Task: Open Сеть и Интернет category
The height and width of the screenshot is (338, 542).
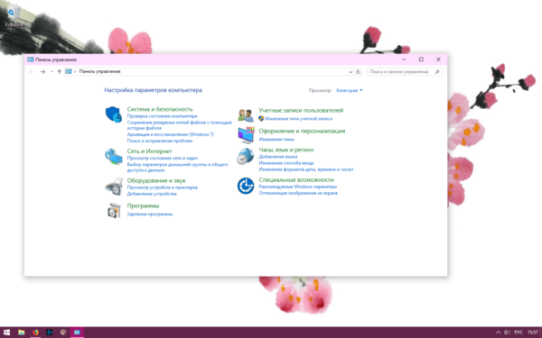Action: point(149,151)
